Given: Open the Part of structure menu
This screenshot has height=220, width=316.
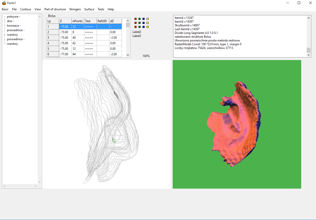Looking at the screenshot, I should tap(55, 9).
